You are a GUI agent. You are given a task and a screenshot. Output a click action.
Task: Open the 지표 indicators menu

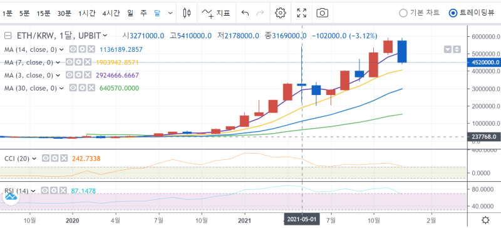(216, 13)
